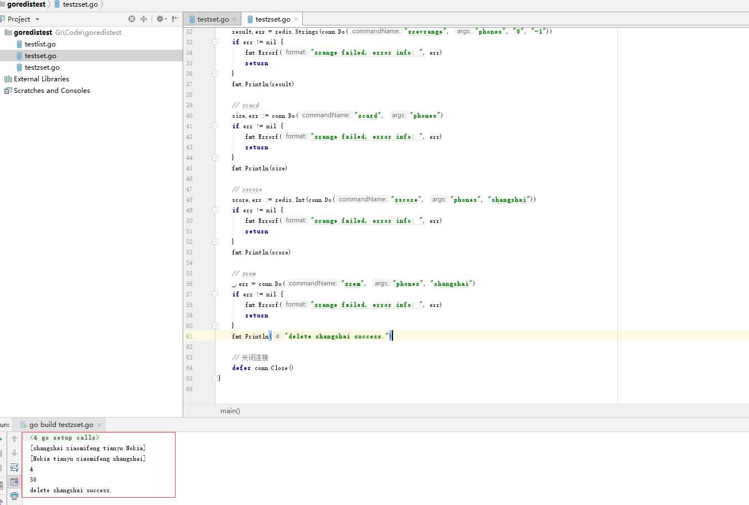Select External Libraries node

91,79
